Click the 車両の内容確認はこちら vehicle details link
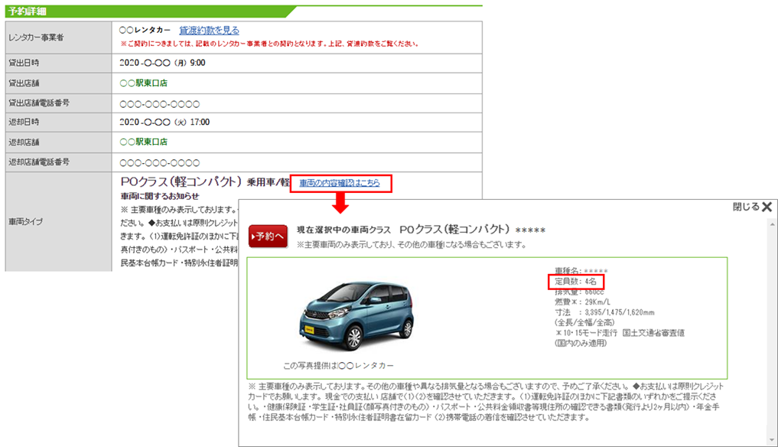The image size is (778, 447). point(342,184)
